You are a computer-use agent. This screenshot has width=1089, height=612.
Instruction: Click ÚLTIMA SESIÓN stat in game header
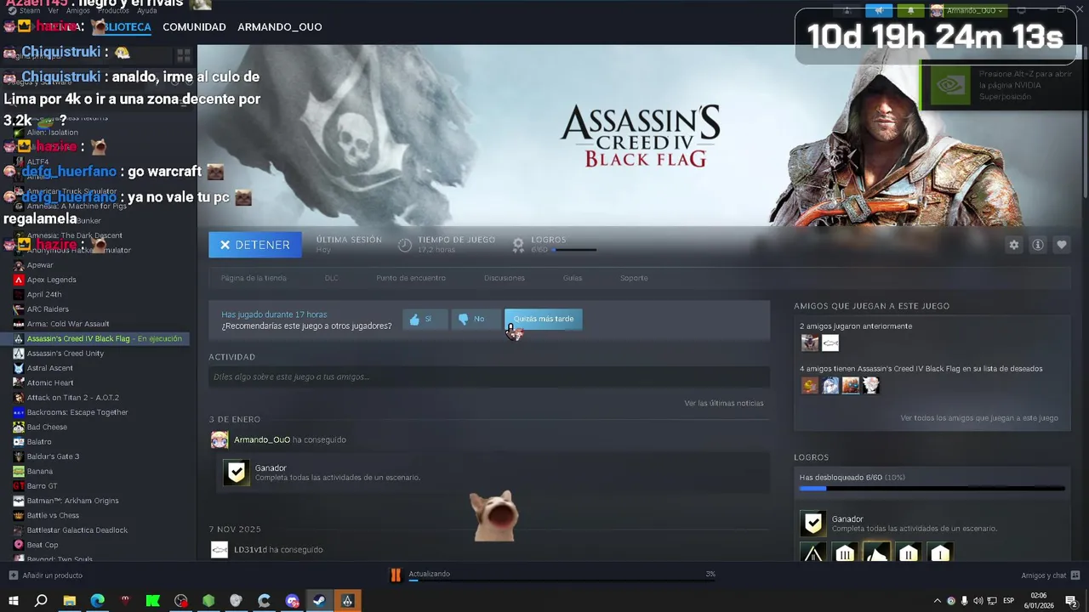(x=349, y=244)
